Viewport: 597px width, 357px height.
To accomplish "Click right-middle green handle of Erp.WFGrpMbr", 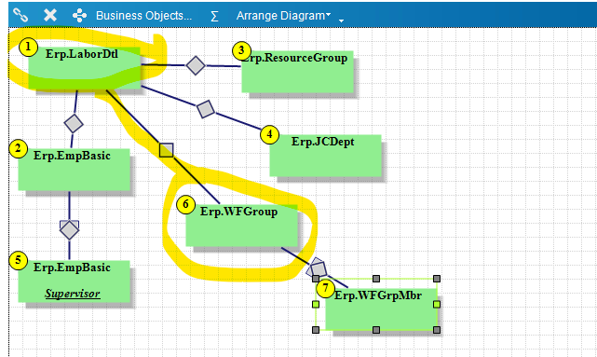I will [437, 304].
